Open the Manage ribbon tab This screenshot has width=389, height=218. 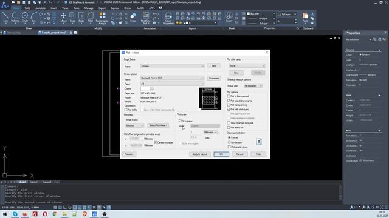[x=89, y=8]
